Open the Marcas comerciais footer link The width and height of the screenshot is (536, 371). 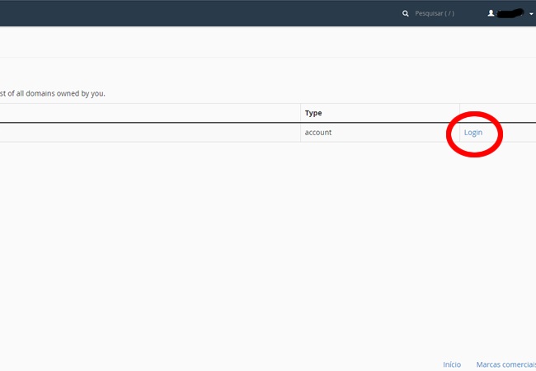tap(505, 364)
